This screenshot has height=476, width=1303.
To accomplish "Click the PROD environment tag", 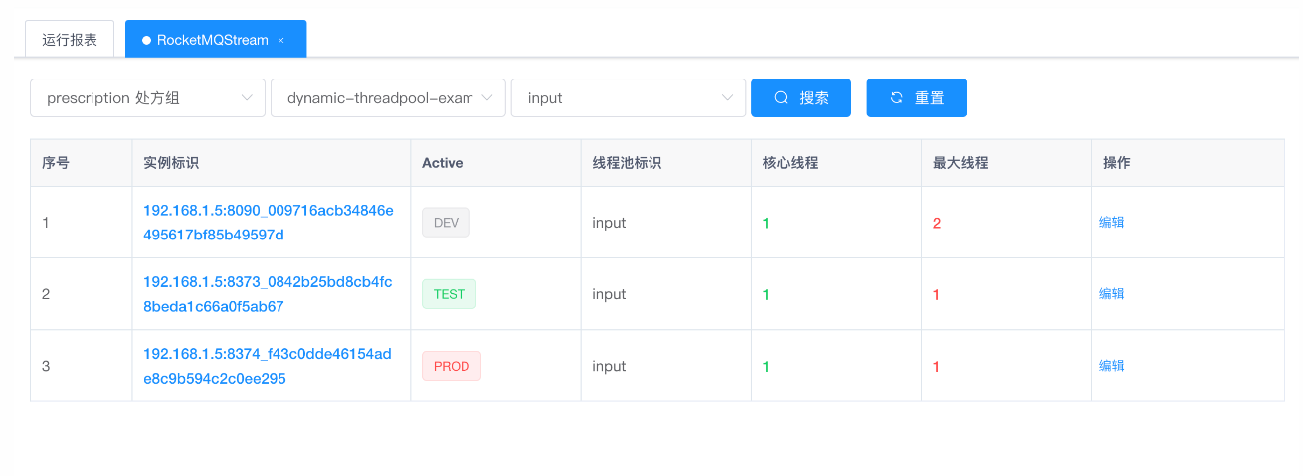I will point(452,366).
